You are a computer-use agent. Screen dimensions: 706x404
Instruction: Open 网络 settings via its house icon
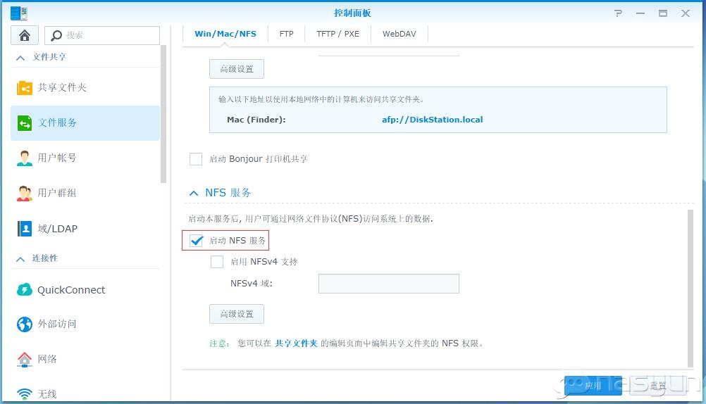[25, 359]
